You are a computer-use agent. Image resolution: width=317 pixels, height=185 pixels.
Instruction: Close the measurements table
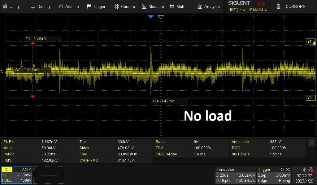pos(311,142)
